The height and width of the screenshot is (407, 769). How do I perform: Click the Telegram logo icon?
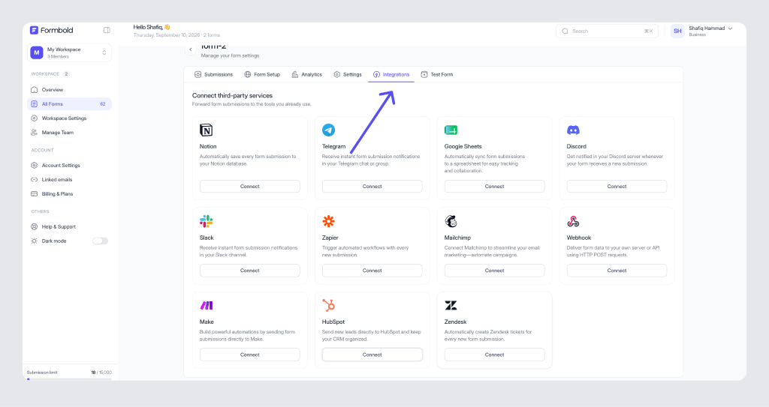(x=329, y=130)
